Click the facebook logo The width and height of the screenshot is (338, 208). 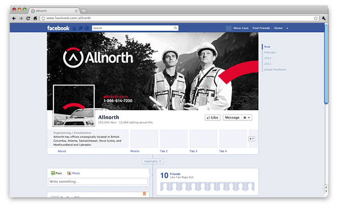tap(58, 28)
